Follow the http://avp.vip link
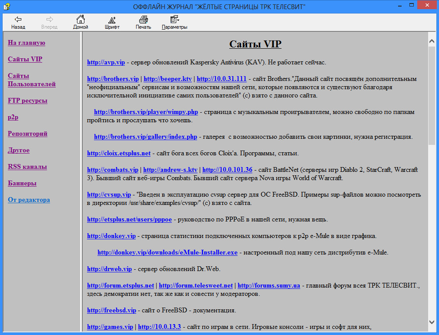This screenshot has width=439, height=335. (106, 62)
